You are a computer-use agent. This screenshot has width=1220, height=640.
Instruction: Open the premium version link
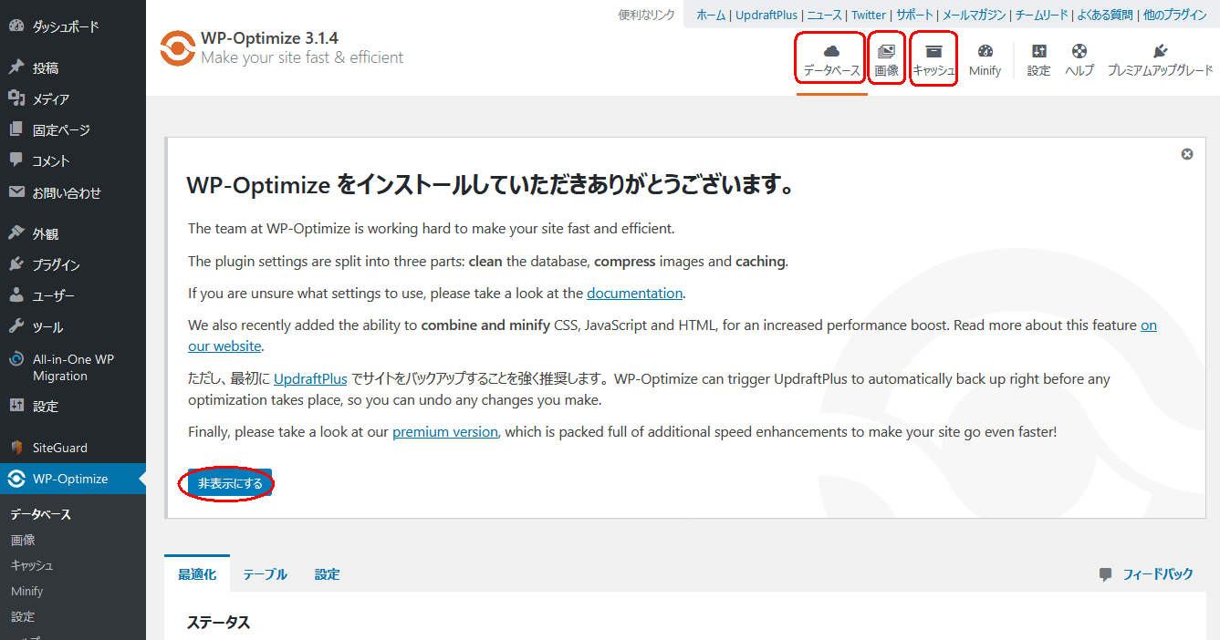[445, 431]
